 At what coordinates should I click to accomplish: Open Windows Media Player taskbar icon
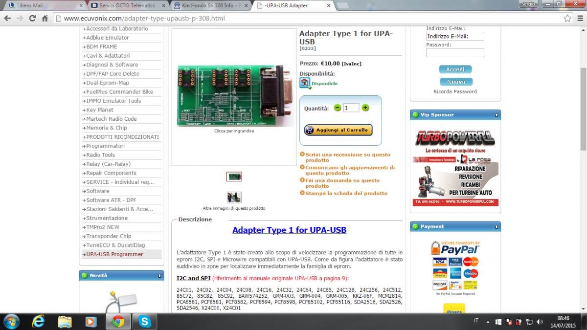(91, 321)
